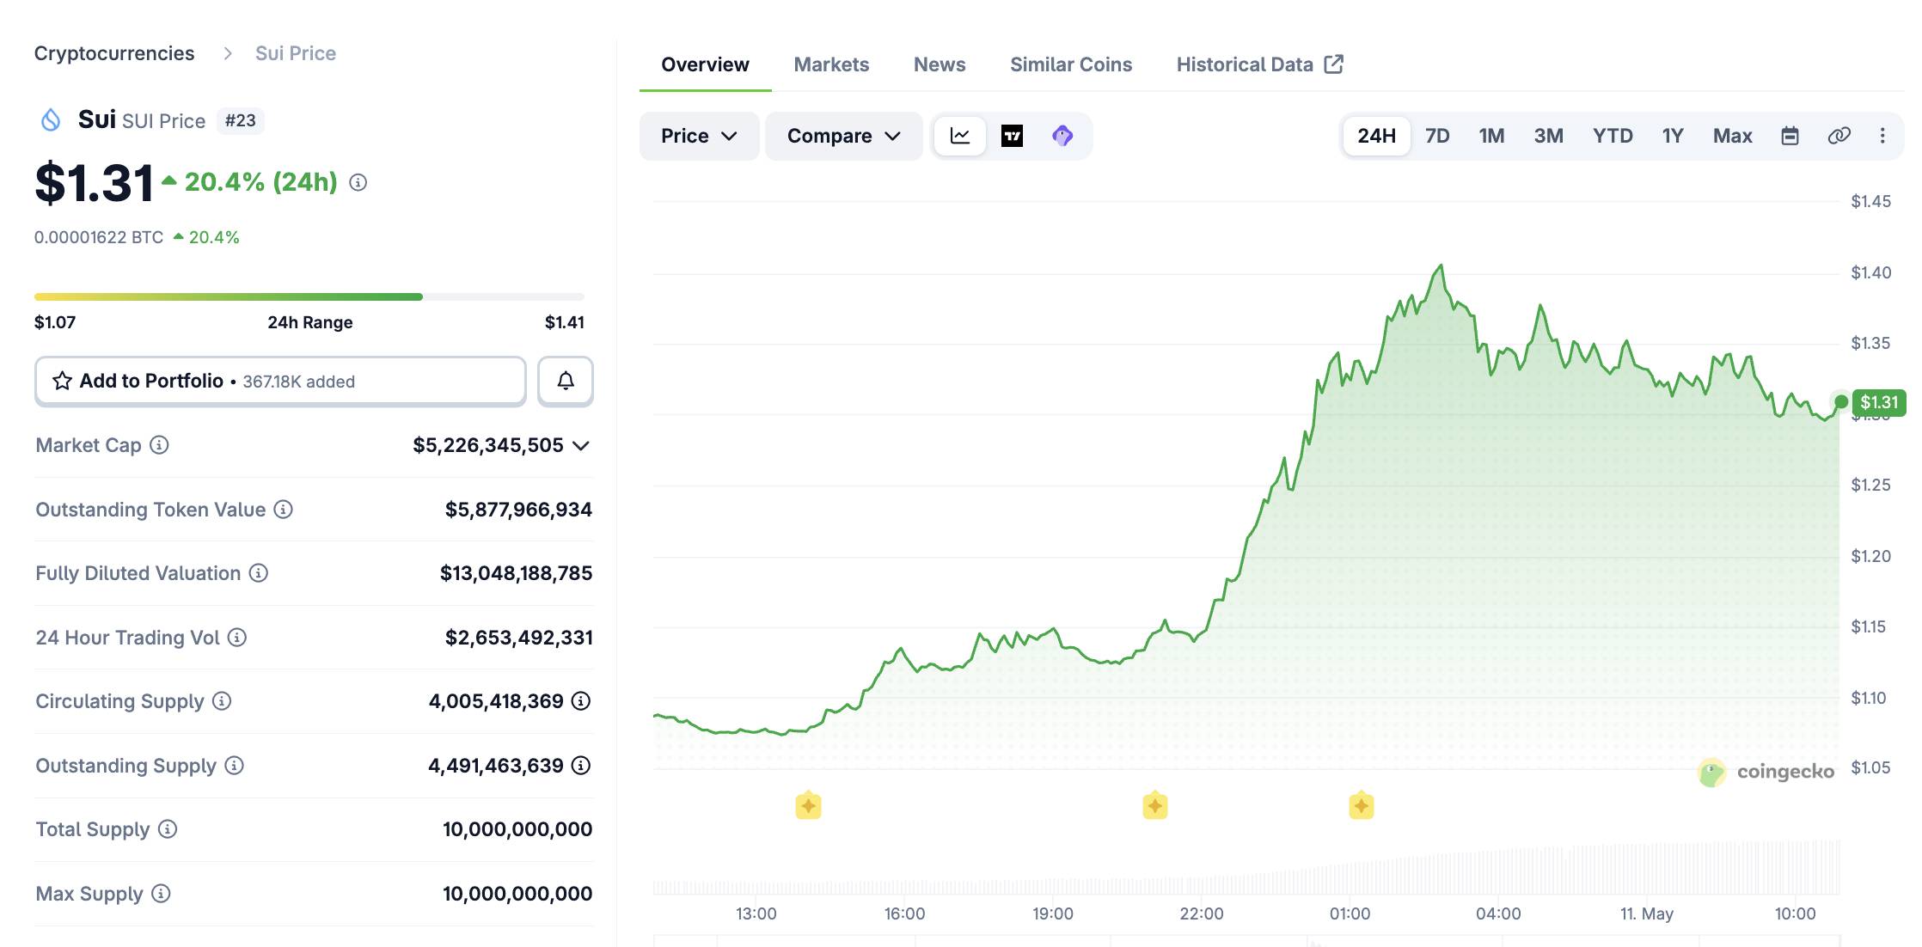The image size is (1922, 947).
Task: Switch to the Markets tab
Action: pos(831,64)
